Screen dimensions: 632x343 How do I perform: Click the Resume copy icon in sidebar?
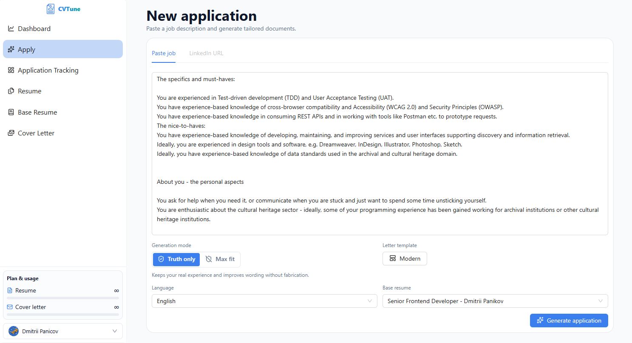point(11,91)
